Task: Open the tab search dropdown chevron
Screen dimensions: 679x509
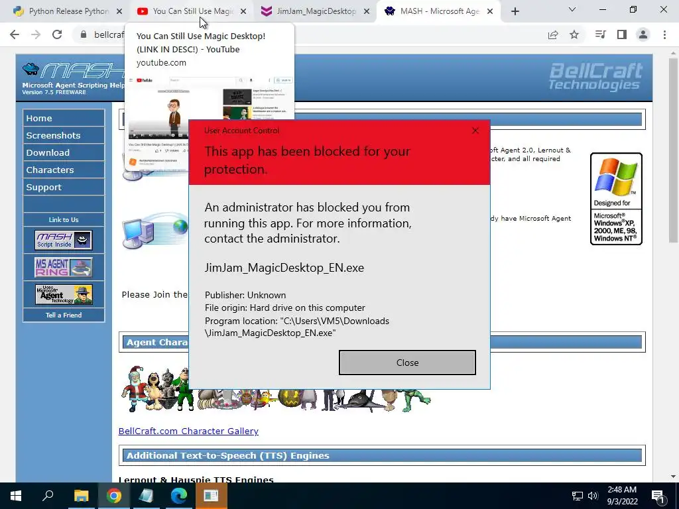Action: (x=572, y=9)
